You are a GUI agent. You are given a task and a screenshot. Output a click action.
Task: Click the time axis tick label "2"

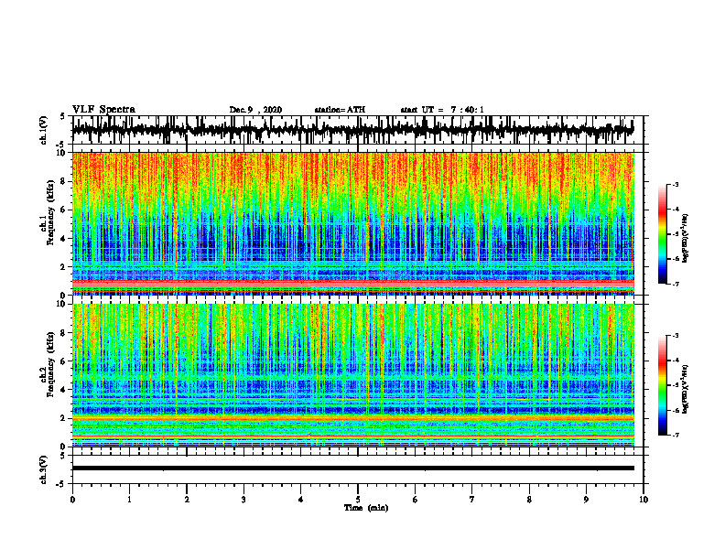187,500
